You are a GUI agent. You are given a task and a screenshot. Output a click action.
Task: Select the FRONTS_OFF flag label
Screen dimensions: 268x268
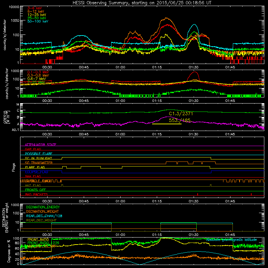pyautogui.click(x=36, y=190)
